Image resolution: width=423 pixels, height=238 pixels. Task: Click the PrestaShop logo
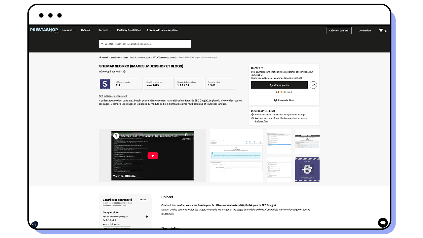point(44,30)
